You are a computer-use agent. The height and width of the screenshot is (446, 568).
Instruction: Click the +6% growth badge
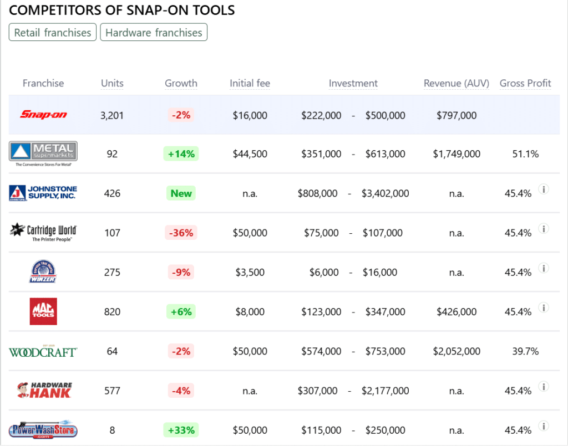point(181,311)
